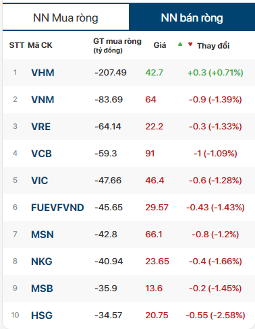Click the red down triangle sort icon
Image resolution: width=255 pixels, height=329 pixels.
(x=190, y=44)
